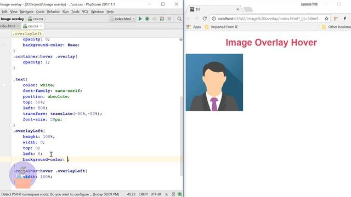Viewport: 351px width, 197px height.
Task: Open the Refactor menu
Action: pyautogui.click(x=53, y=11)
